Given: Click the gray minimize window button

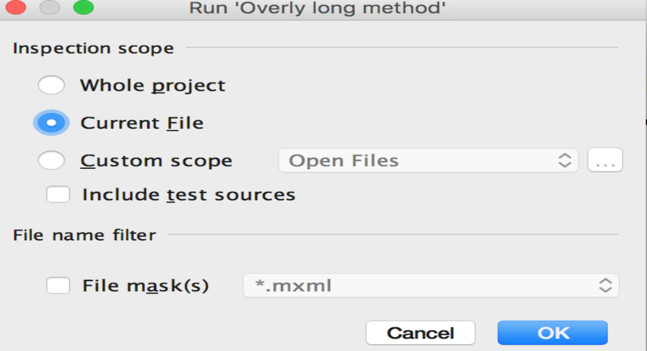Looking at the screenshot, I should pyautogui.click(x=50, y=8).
